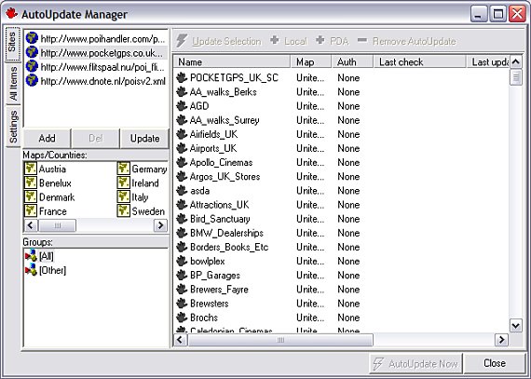The width and height of the screenshot is (531, 379).
Task: Select the Austria map icon
Action: tap(31, 169)
